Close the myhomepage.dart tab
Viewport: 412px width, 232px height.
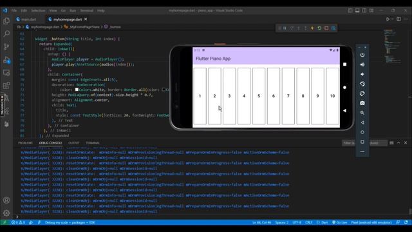(x=86, y=19)
